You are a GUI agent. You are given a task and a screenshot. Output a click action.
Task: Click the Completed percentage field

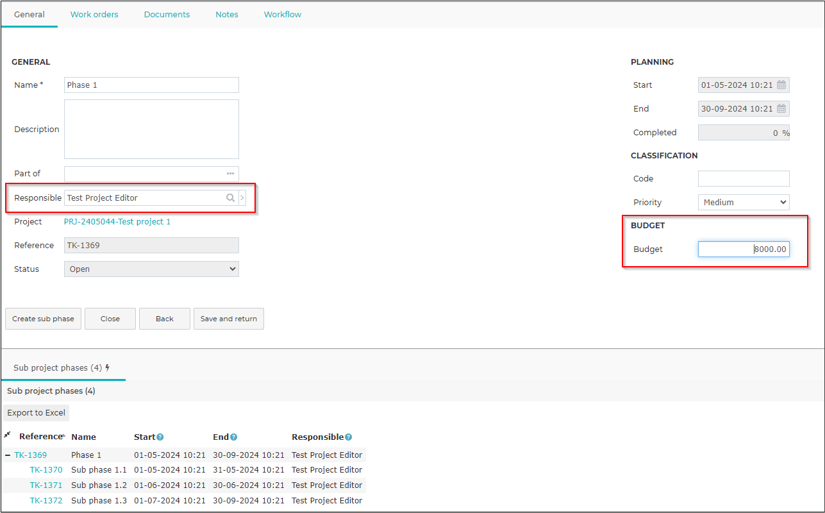744,132
